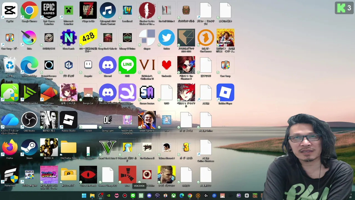The image size is (355, 200).
Task: Select the Discord icon beside LINE
Action: pyautogui.click(x=108, y=65)
